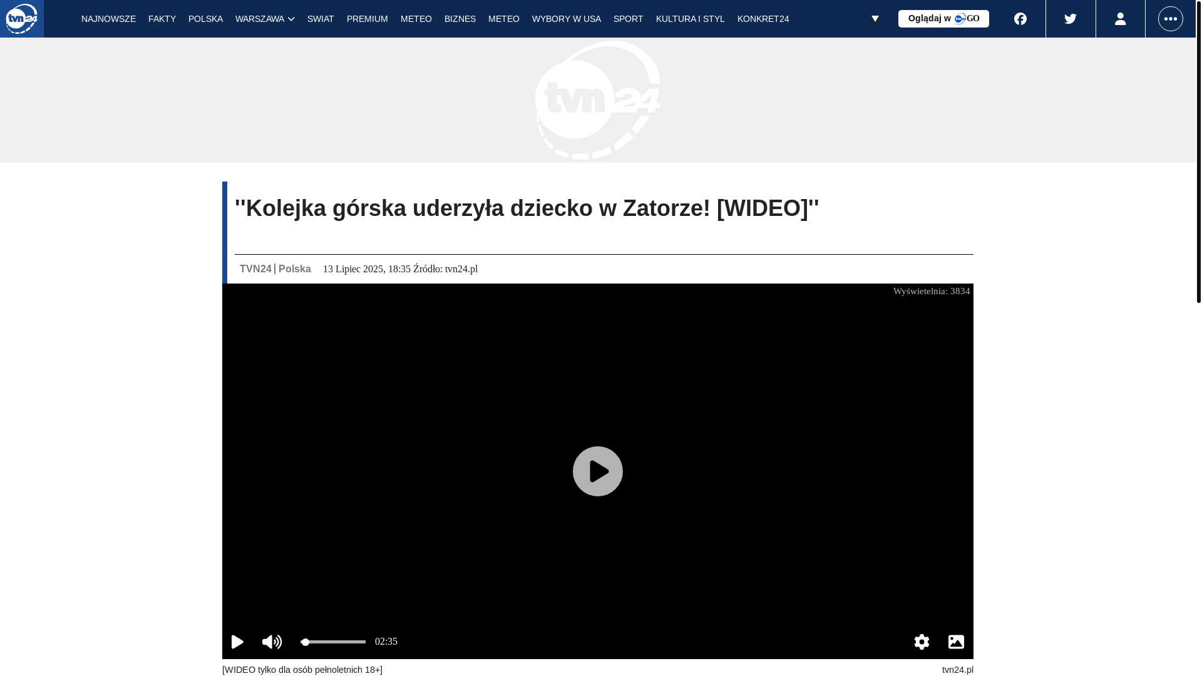Open BIZNES section
This screenshot has width=1202, height=676.
coord(460,19)
